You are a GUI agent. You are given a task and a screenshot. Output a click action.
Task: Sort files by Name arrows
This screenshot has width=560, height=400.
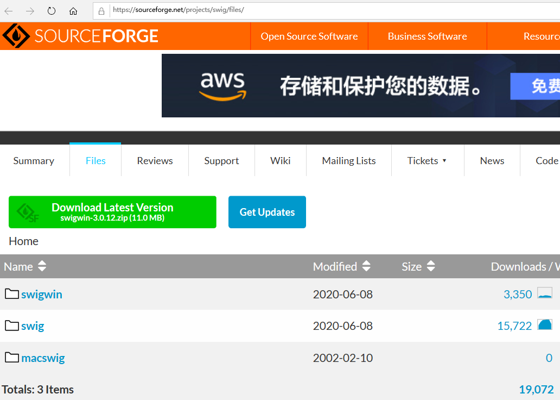pos(42,266)
